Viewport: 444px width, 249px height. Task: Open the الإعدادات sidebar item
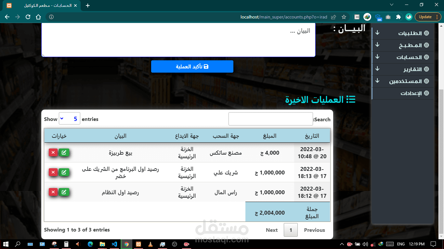point(403,93)
